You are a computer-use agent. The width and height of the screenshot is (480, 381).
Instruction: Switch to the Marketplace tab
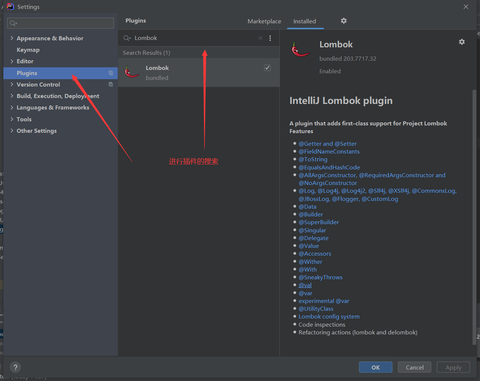tap(264, 21)
